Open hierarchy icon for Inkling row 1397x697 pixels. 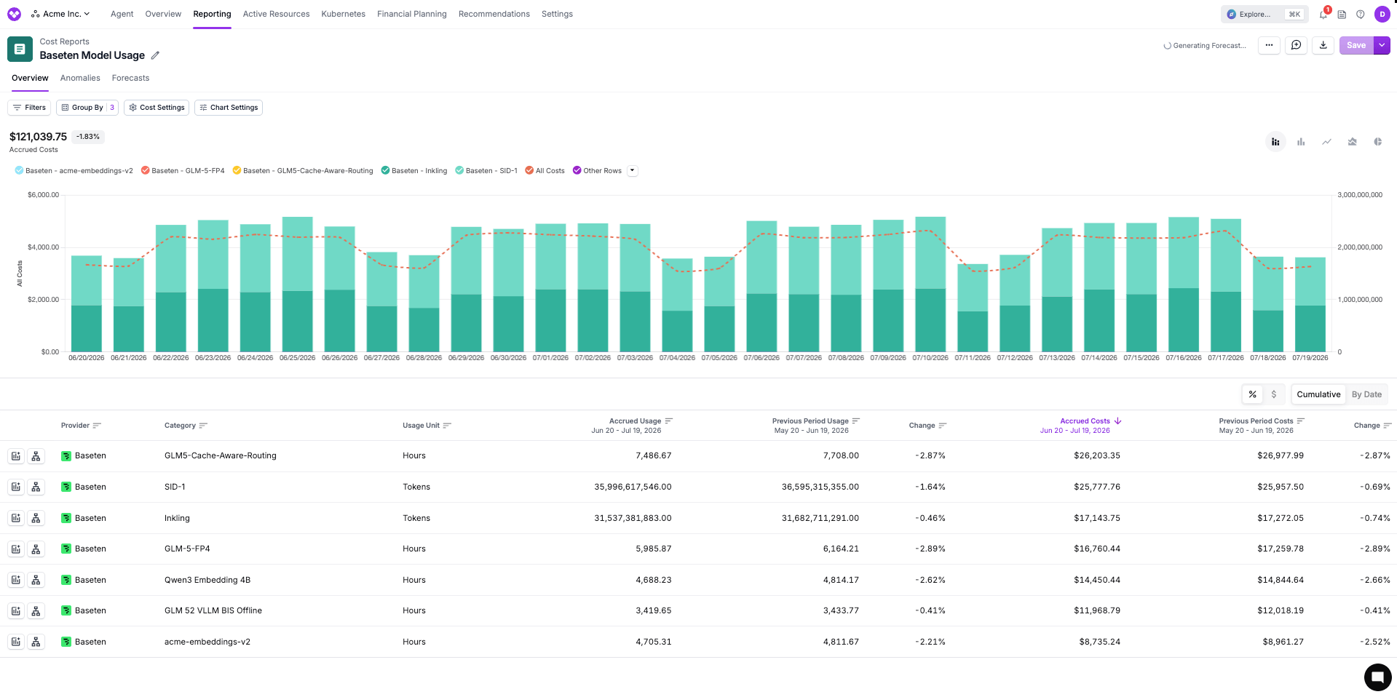[x=36, y=518]
